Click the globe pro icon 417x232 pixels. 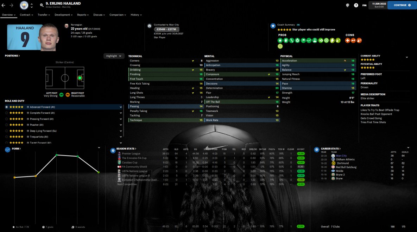[x=280, y=46]
